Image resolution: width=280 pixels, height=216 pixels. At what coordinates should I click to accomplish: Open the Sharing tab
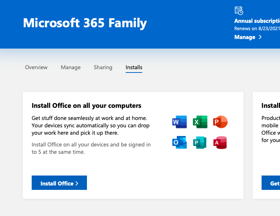103,67
